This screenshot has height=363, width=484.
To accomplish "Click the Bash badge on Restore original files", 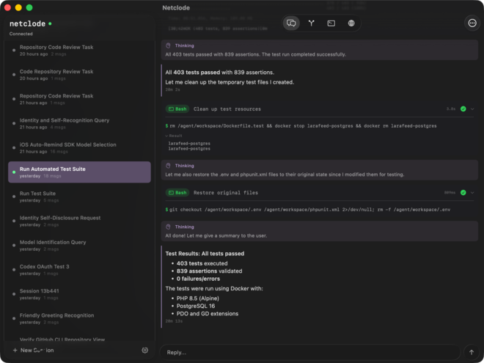I will click(177, 193).
